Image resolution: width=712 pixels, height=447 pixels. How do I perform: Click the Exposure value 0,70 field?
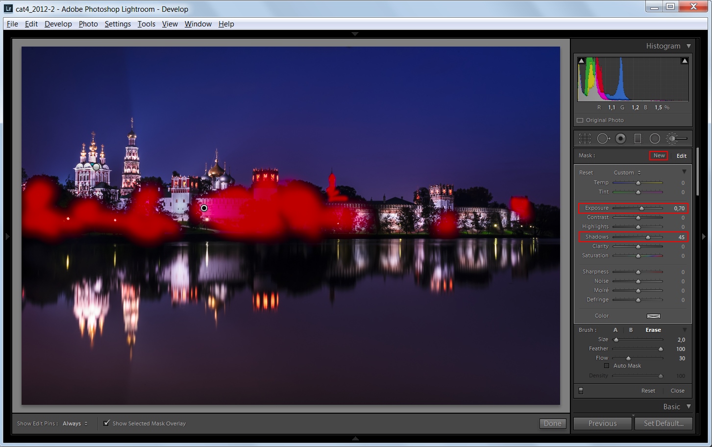pyautogui.click(x=679, y=208)
